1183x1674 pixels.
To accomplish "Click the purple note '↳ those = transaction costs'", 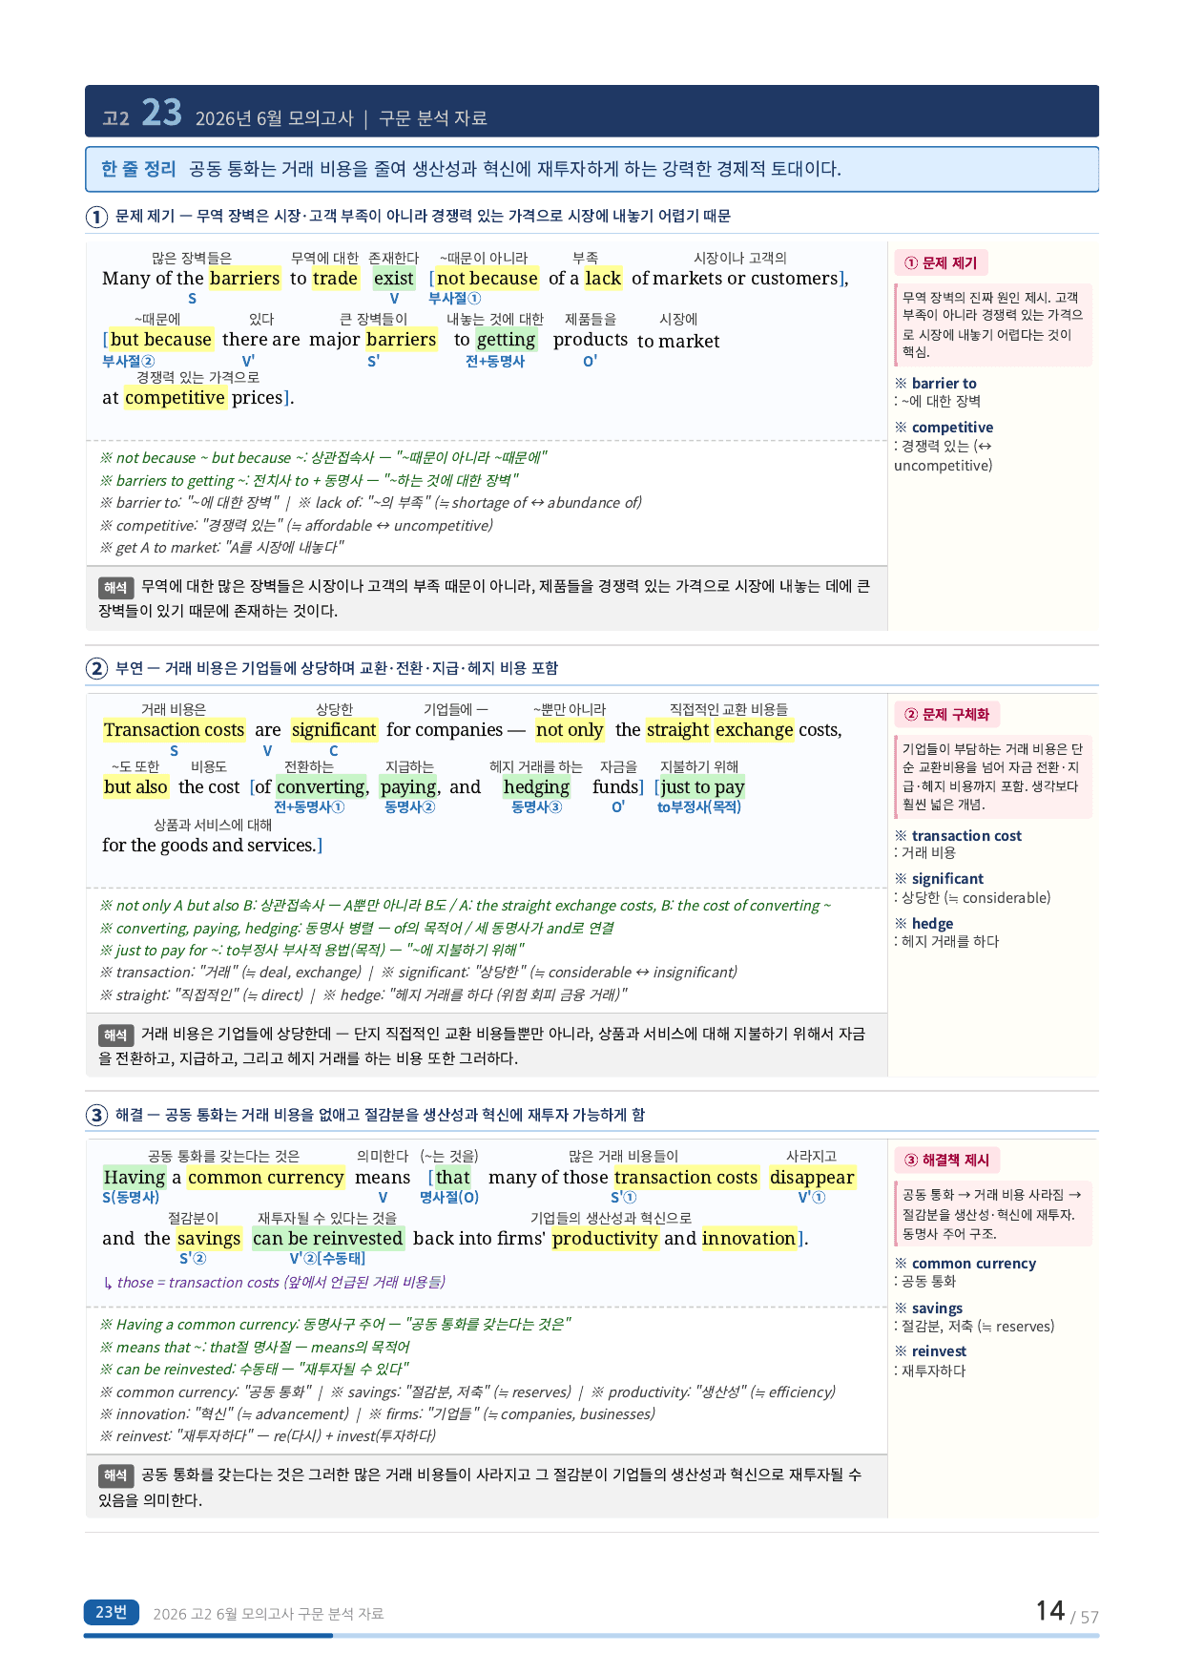I will click(274, 1283).
